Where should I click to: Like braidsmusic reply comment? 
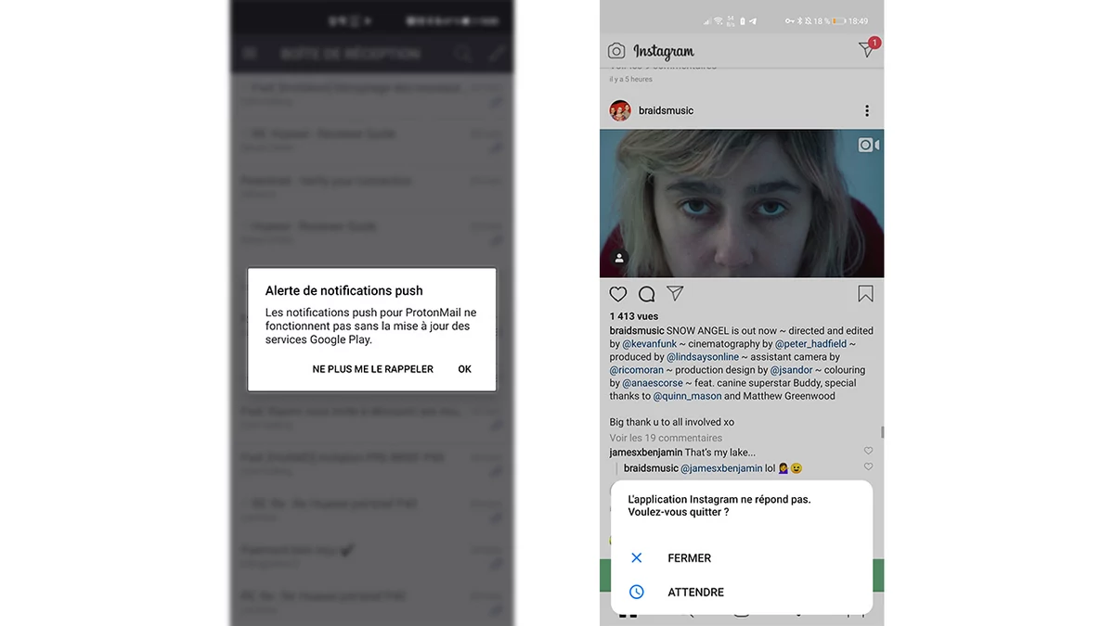click(868, 466)
